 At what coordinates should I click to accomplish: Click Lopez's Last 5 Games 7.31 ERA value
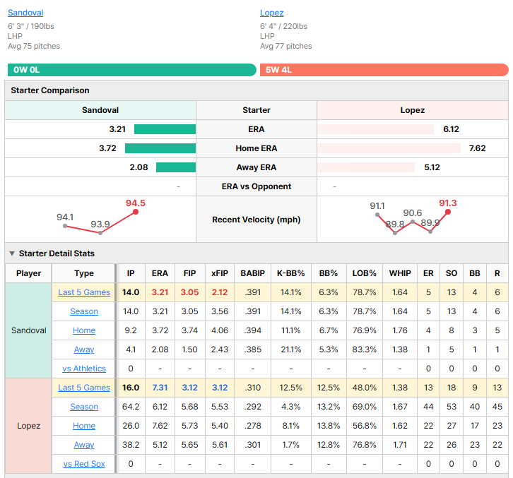(160, 388)
